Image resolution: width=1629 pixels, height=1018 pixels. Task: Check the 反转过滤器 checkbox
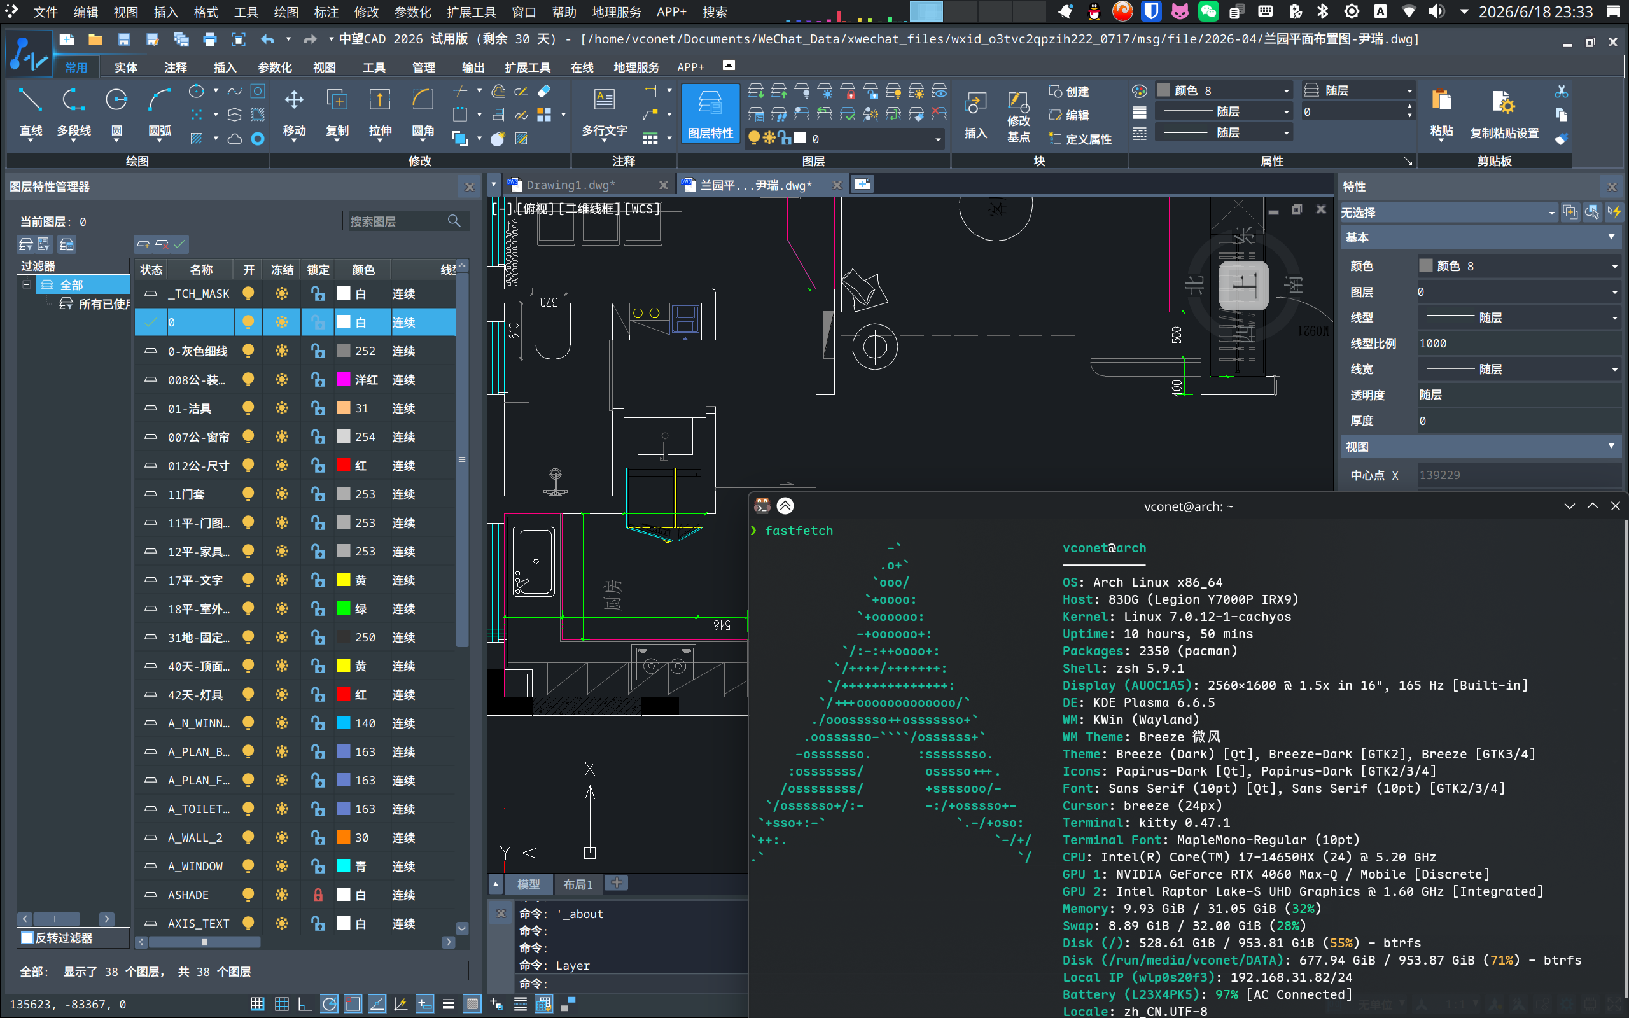27,938
